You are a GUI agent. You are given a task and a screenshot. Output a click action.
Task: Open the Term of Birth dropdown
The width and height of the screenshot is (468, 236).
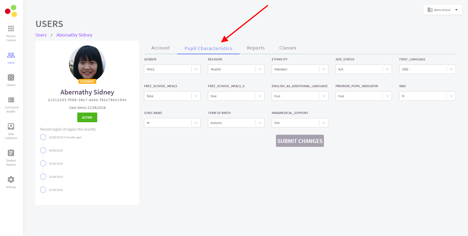click(x=236, y=123)
